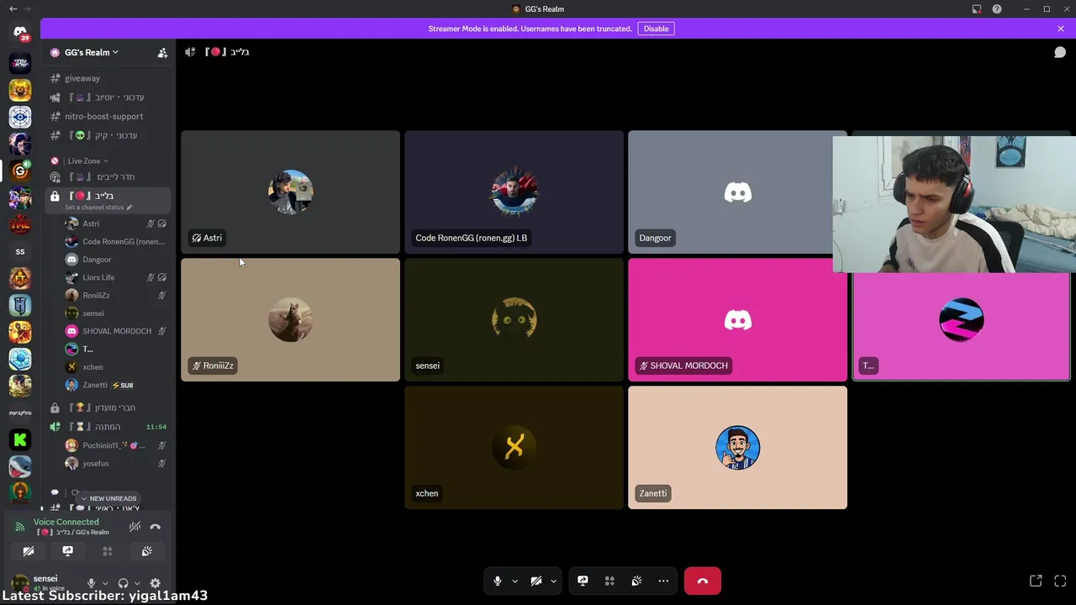Select yosefus in waiting channel list

[x=115, y=463]
